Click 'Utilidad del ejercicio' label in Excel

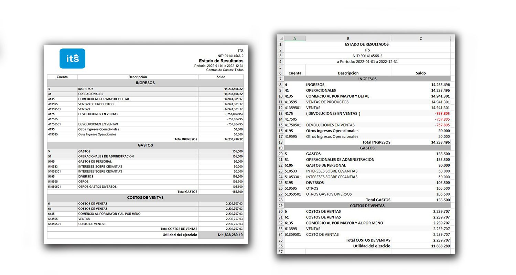point(372,246)
